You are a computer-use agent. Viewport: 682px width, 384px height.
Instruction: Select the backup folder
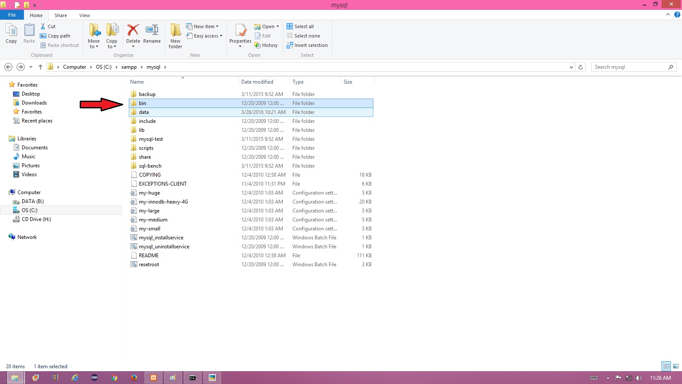tap(251, 94)
